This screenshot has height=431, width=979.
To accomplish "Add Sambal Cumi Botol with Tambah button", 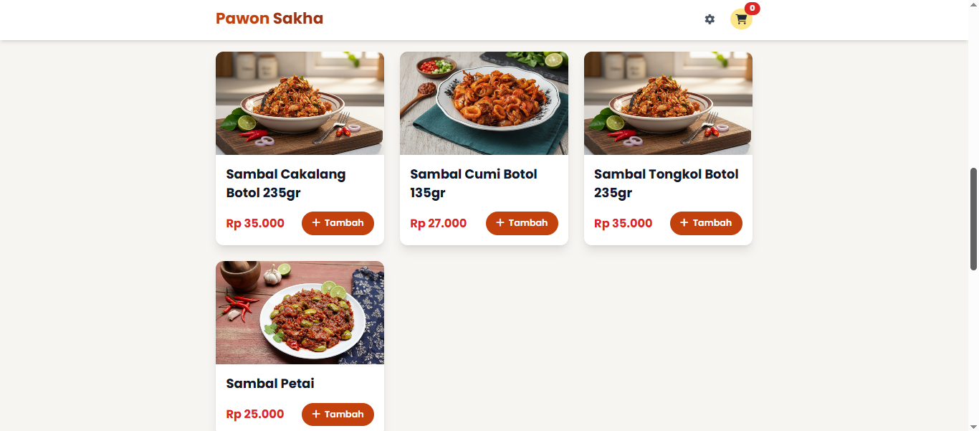I will click(x=522, y=223).
